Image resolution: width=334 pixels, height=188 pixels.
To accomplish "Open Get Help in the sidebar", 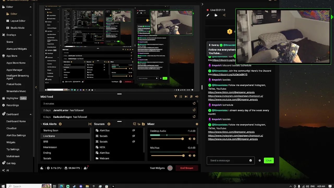I will 11,163.
